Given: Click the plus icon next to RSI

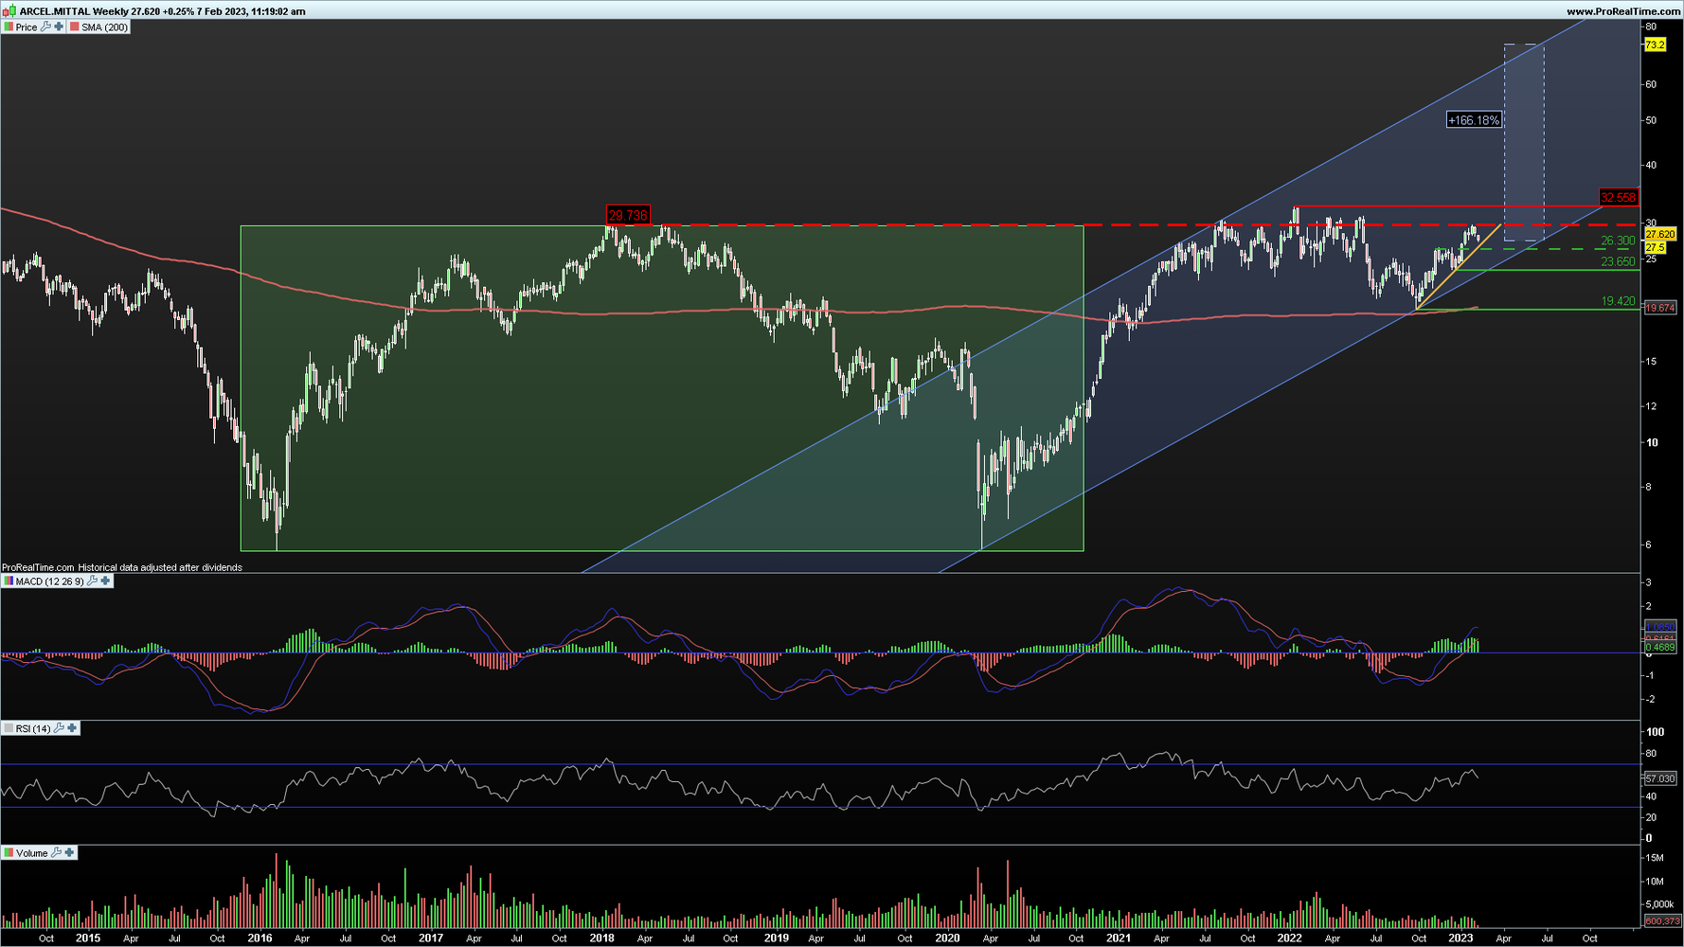Looking at the screenshot, I should click(x=72, y=728).
